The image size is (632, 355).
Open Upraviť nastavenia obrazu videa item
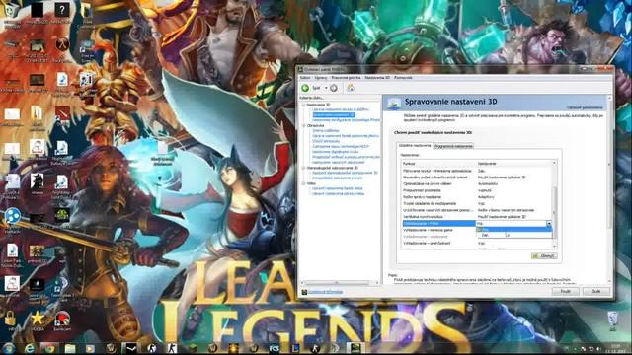tap(338, 193)
